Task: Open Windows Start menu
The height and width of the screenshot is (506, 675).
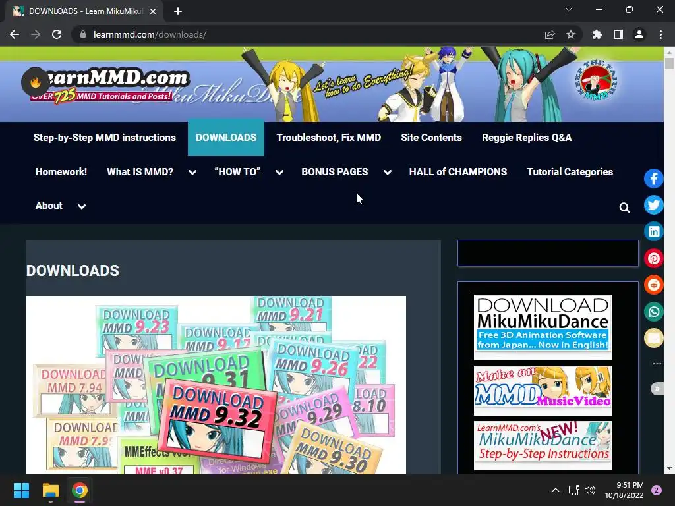Action: click(21, 490)
